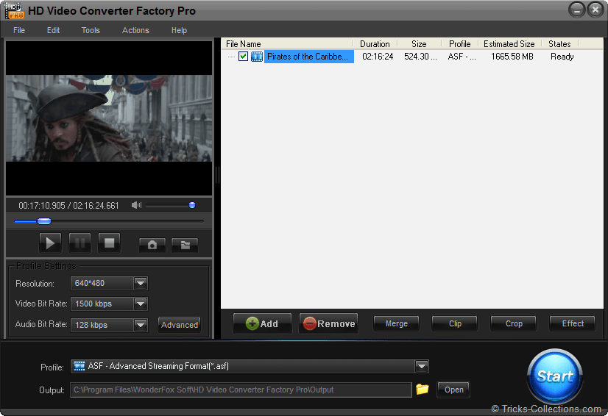Open the output folder button
Image resolution: width=608 pixels, height=416 pixels.
(x=453, y=390)
